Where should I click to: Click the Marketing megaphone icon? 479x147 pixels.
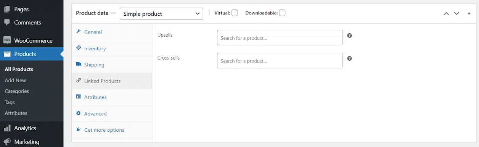pos(7,142)
